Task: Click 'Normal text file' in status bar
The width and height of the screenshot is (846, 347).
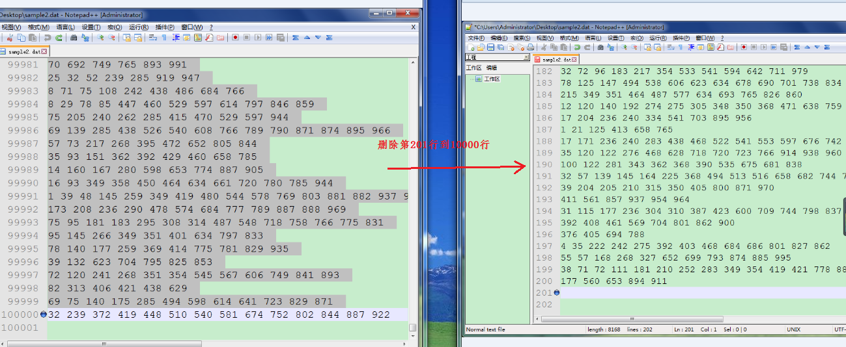Action: click(x=486, y=329)
